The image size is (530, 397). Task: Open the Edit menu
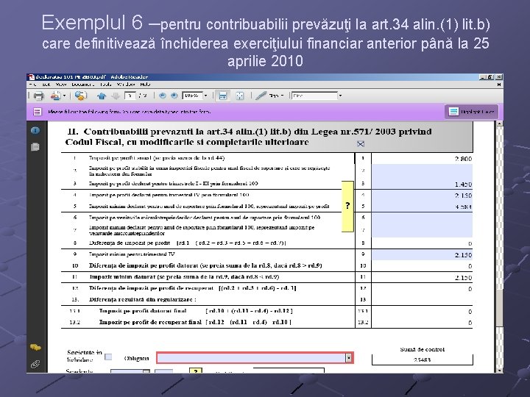(x=46, y=85)
